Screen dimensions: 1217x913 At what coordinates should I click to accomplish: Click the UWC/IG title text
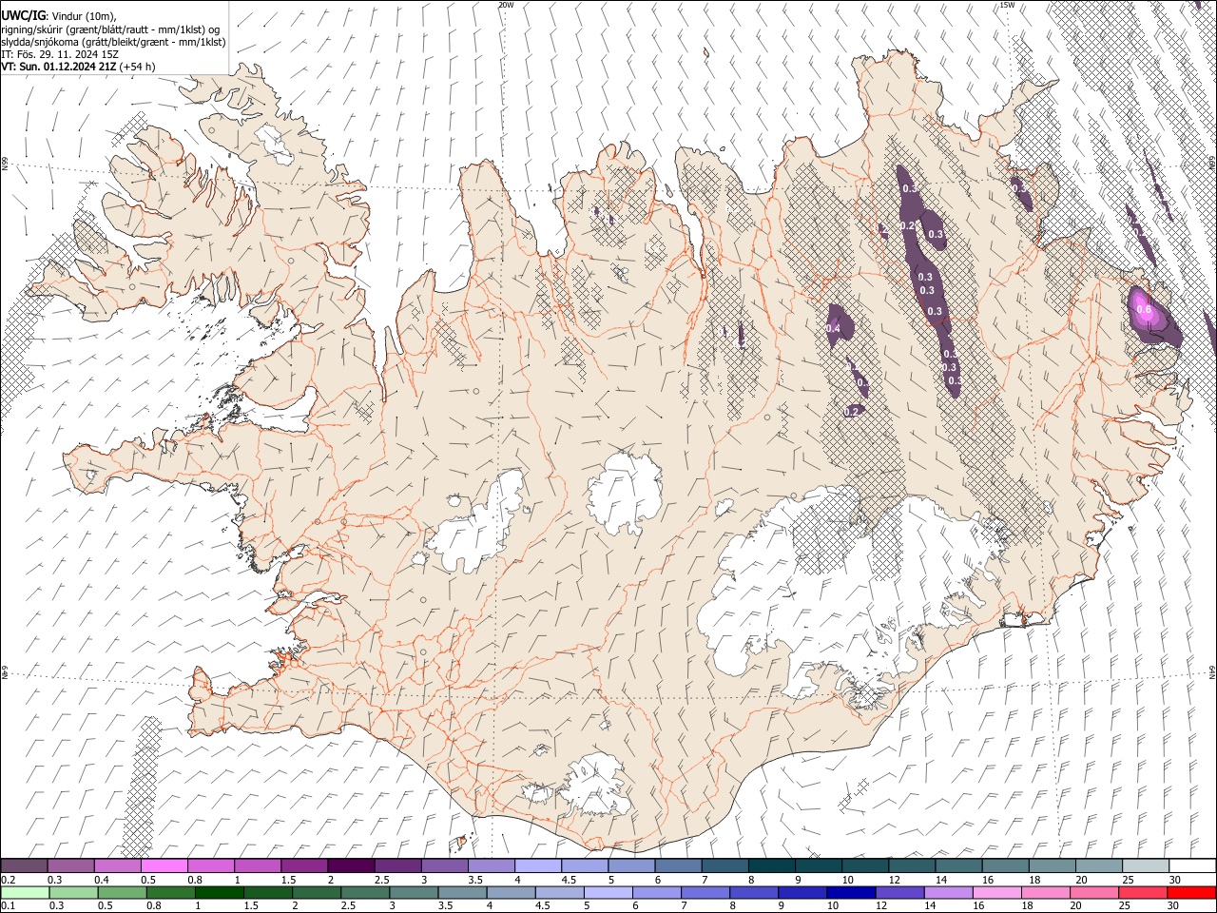(x=23, y=15)
